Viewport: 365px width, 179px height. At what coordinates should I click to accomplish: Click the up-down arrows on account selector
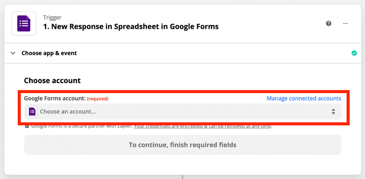[334, 111]
